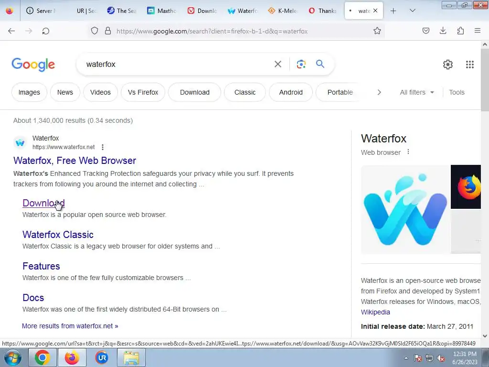Launch Chrome from the taskbar
Image resolution: width=489 pixels, height=367 pixels.
[x=42, y=357]
